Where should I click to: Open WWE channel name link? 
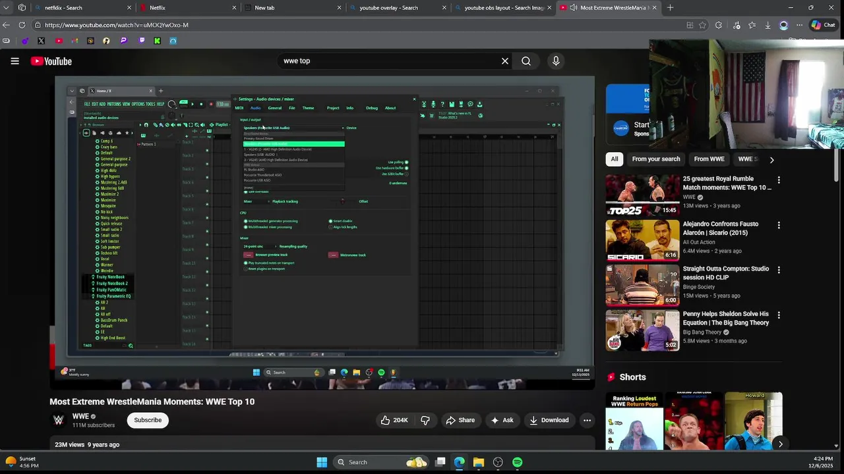[80, 416]
